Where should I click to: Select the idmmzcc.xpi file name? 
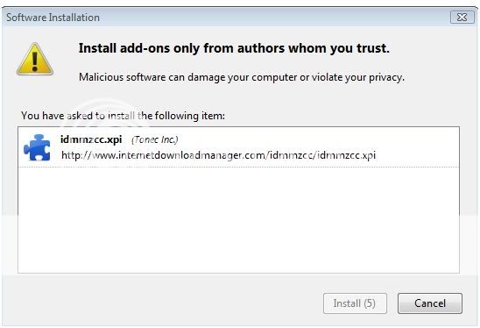point(91,139)
